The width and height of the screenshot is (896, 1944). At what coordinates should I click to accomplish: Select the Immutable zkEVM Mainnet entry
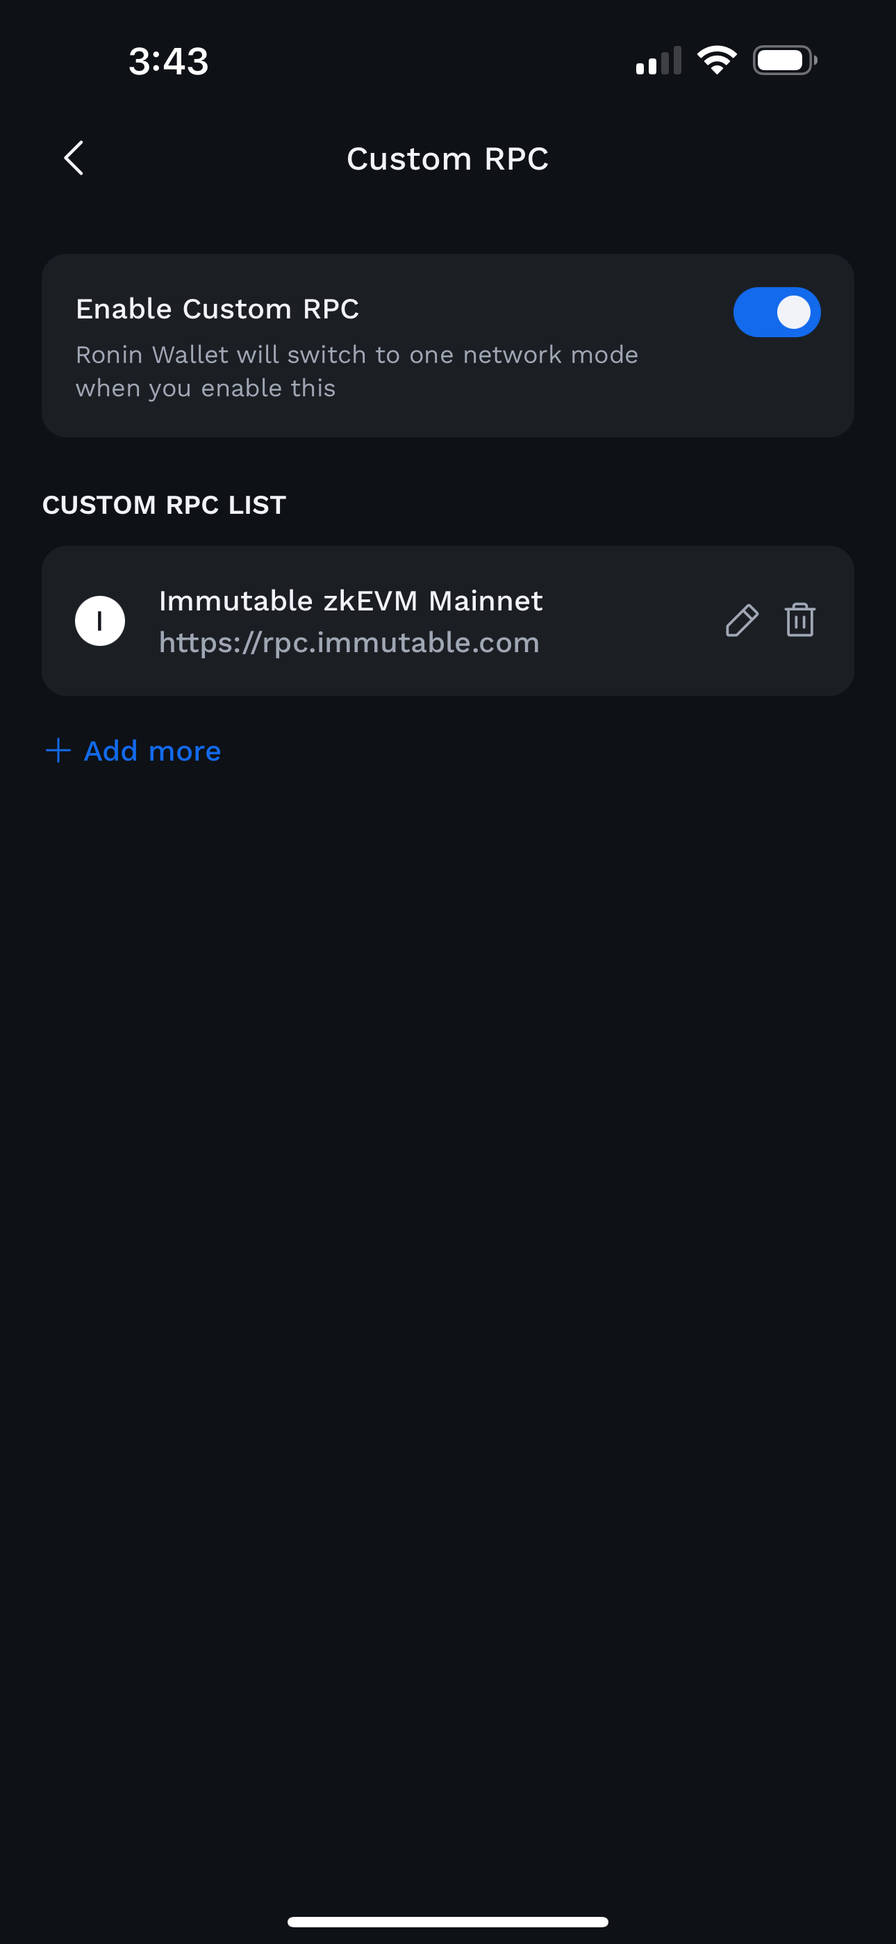tap(448, 620)
